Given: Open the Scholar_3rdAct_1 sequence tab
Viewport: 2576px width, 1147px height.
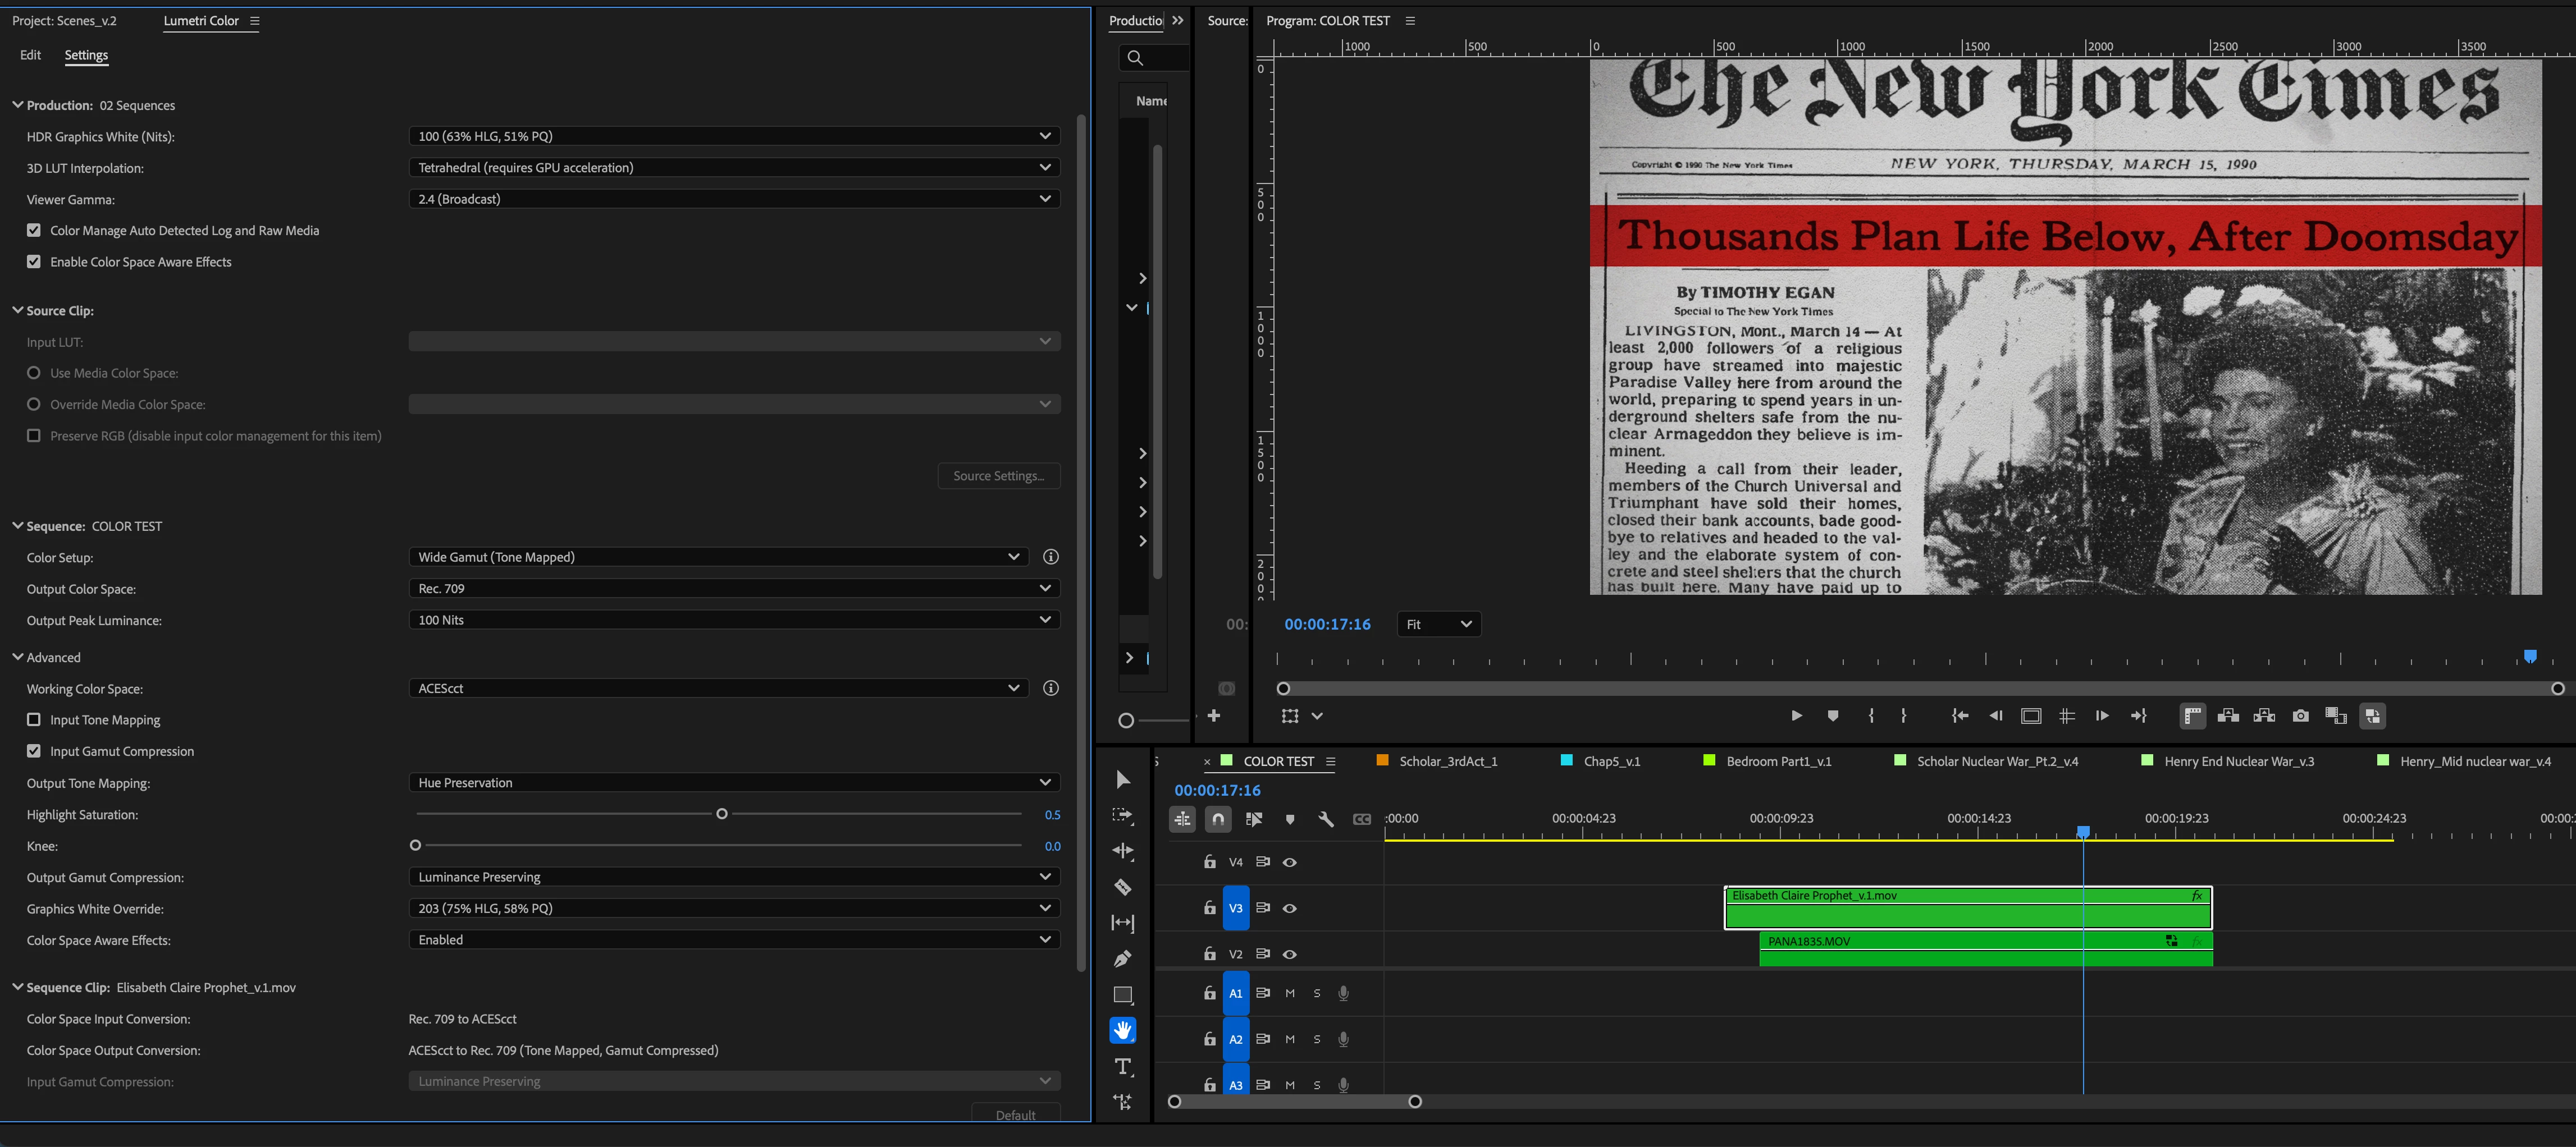Looking at the screenshot, I should (x=1447, y=761).
